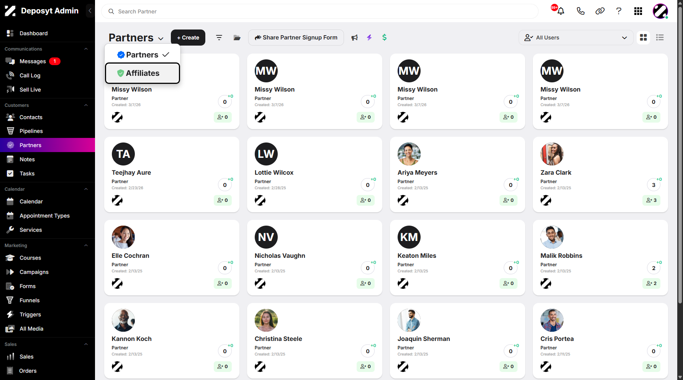Click the filter icon next to Create
The width and height of the screenshot is (683, 380).
219,38
